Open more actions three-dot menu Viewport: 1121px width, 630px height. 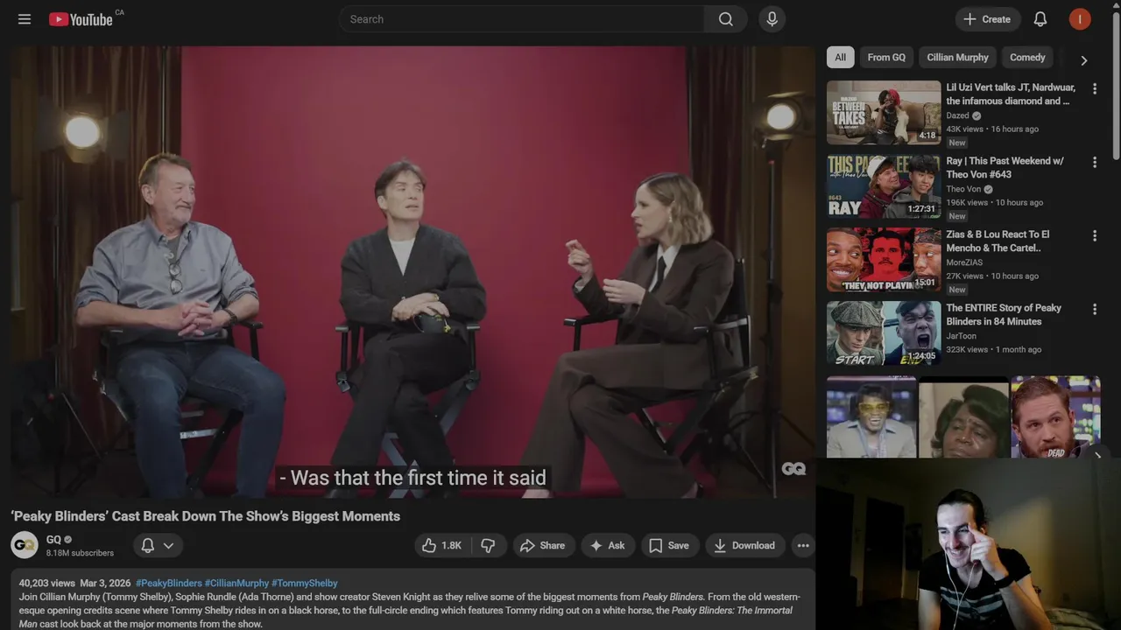[803, 545]
